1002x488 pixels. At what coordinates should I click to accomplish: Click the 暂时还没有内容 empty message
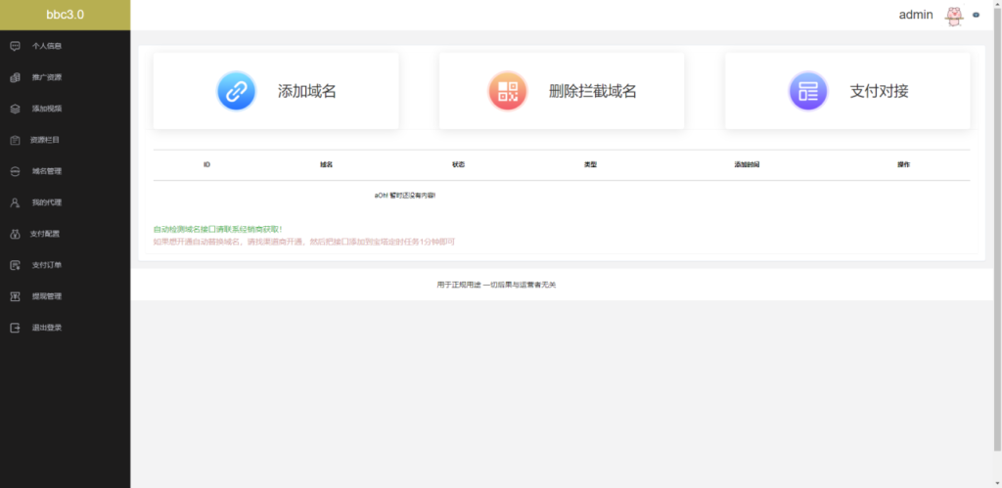click(405, 196)
